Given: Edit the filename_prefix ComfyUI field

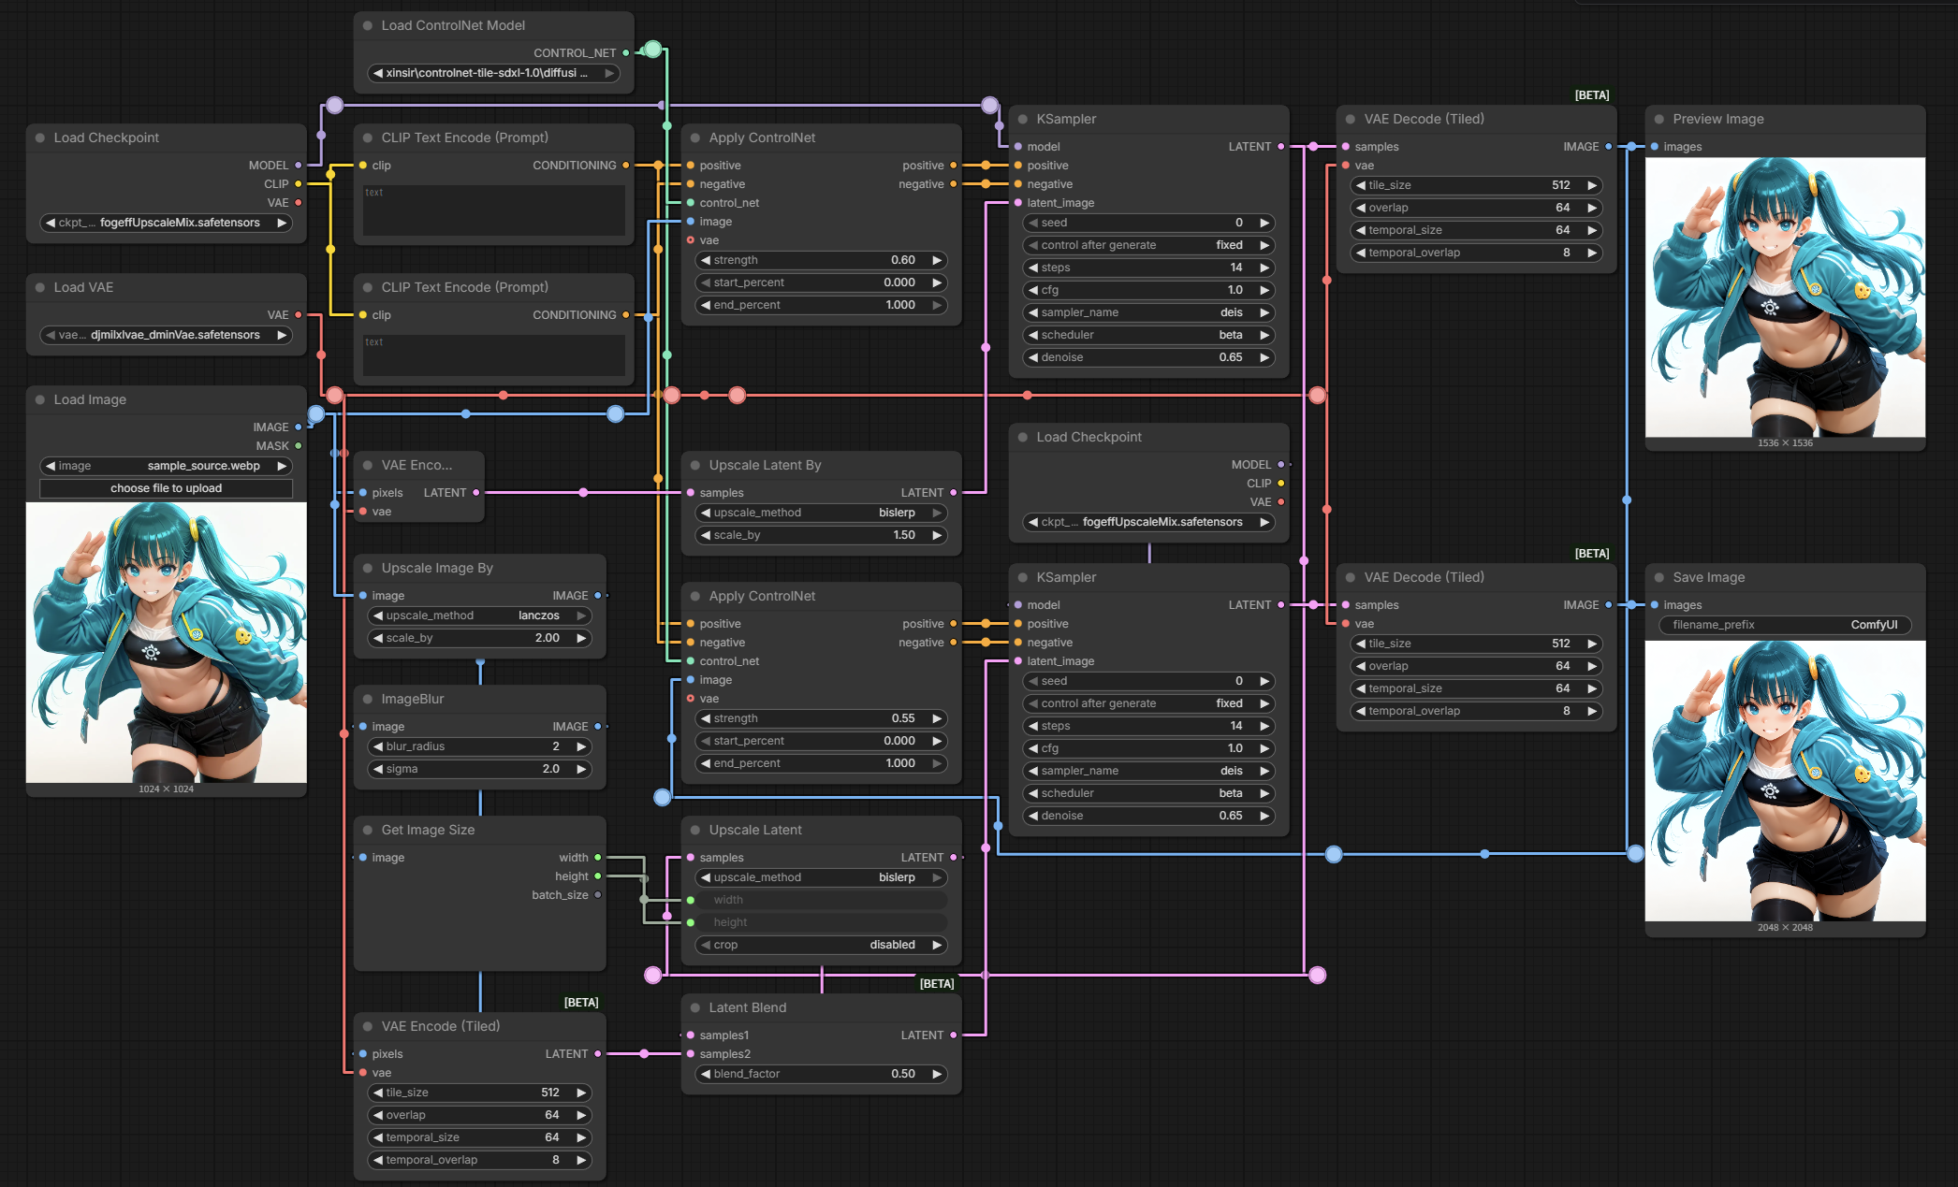Looking at the screenshot, I should [x=1786, y=625].
